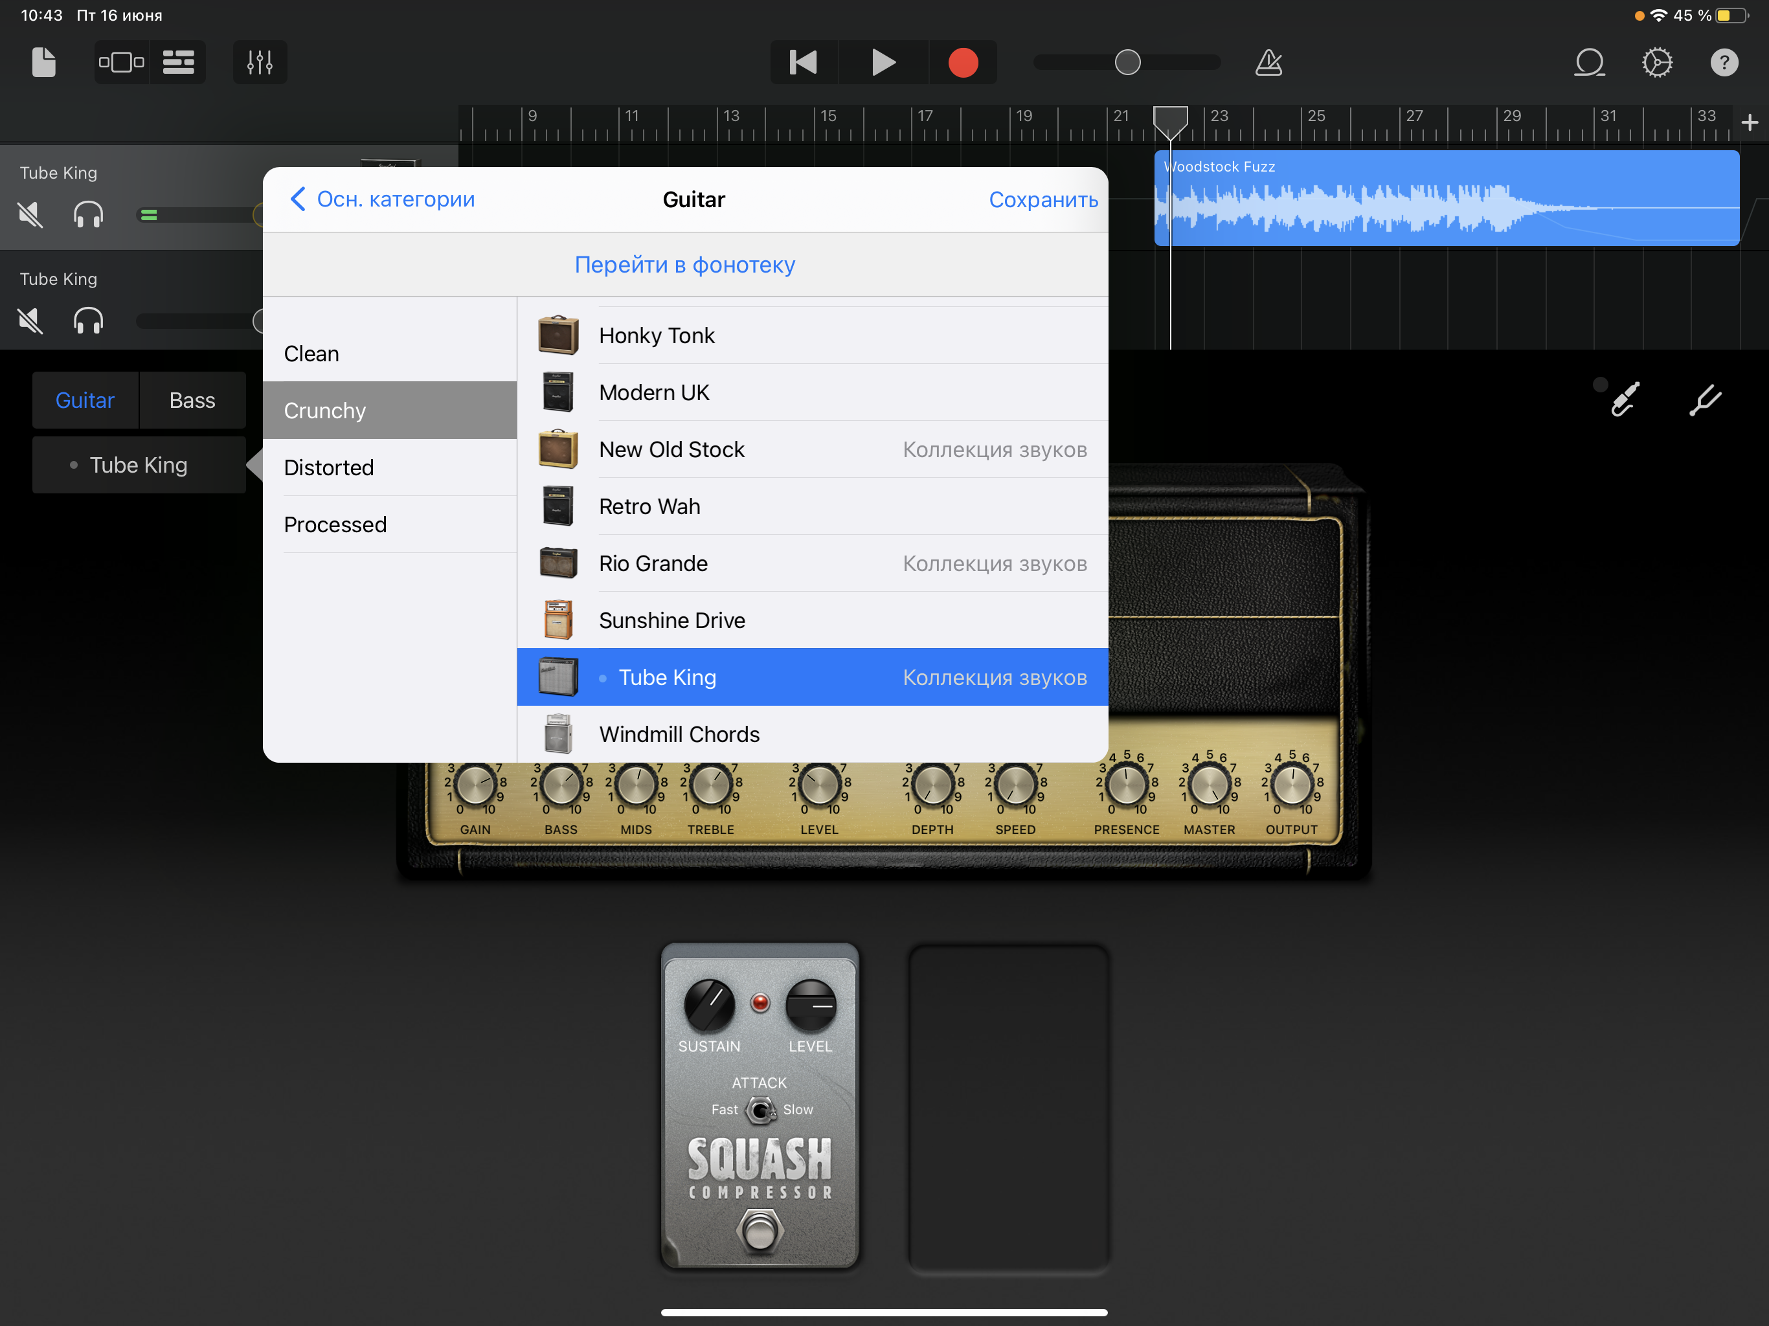Adjust second Tube King track volume slider
The image size is (1769, 1326).
point(200,320)
